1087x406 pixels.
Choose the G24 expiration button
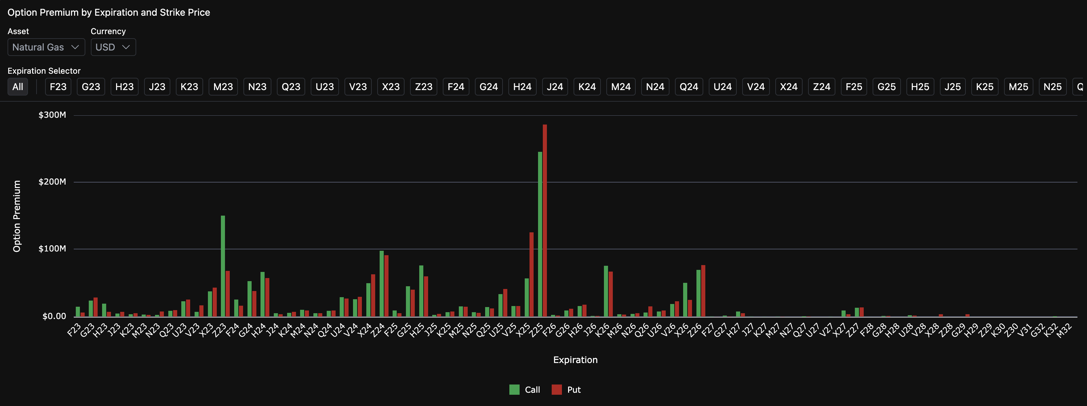pyautogui.click(x=489, y=87)
